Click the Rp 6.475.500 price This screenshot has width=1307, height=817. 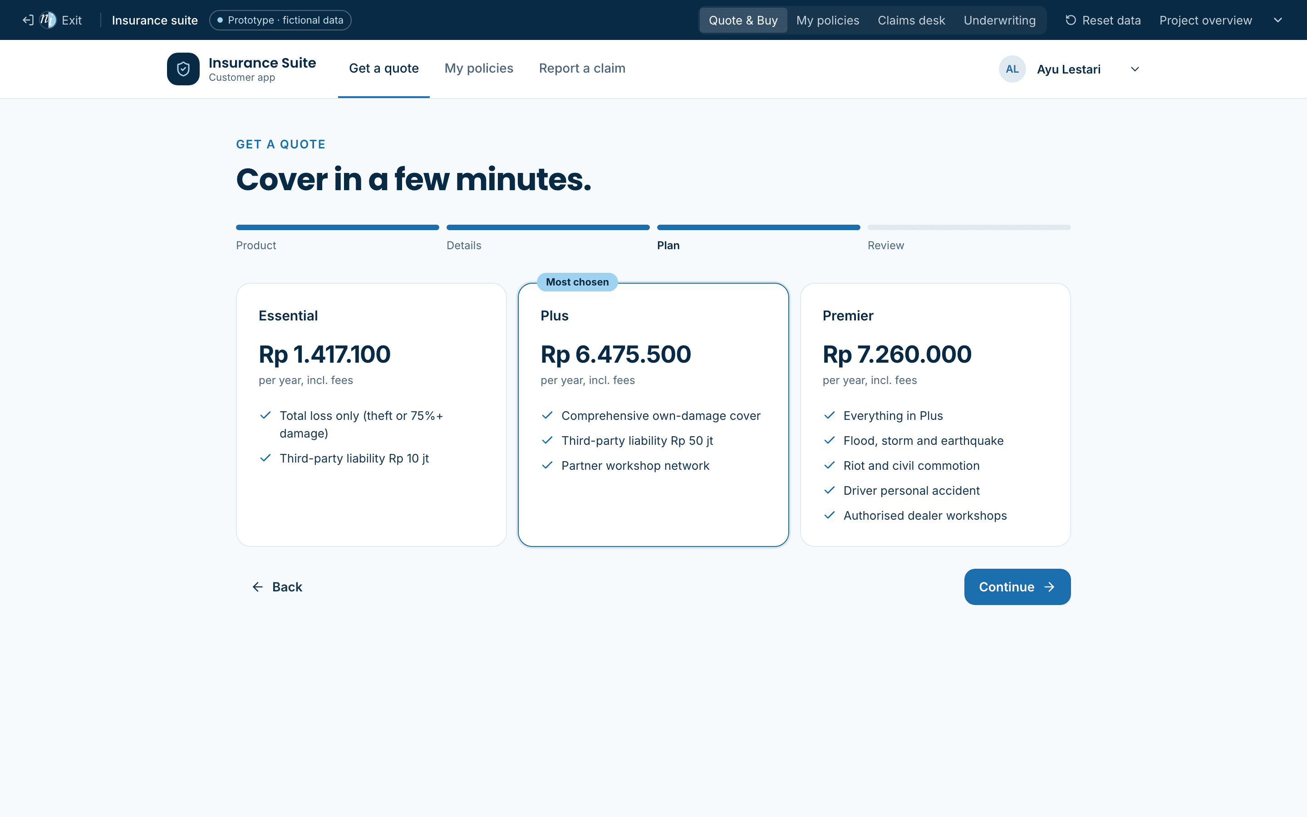(616, 354)
